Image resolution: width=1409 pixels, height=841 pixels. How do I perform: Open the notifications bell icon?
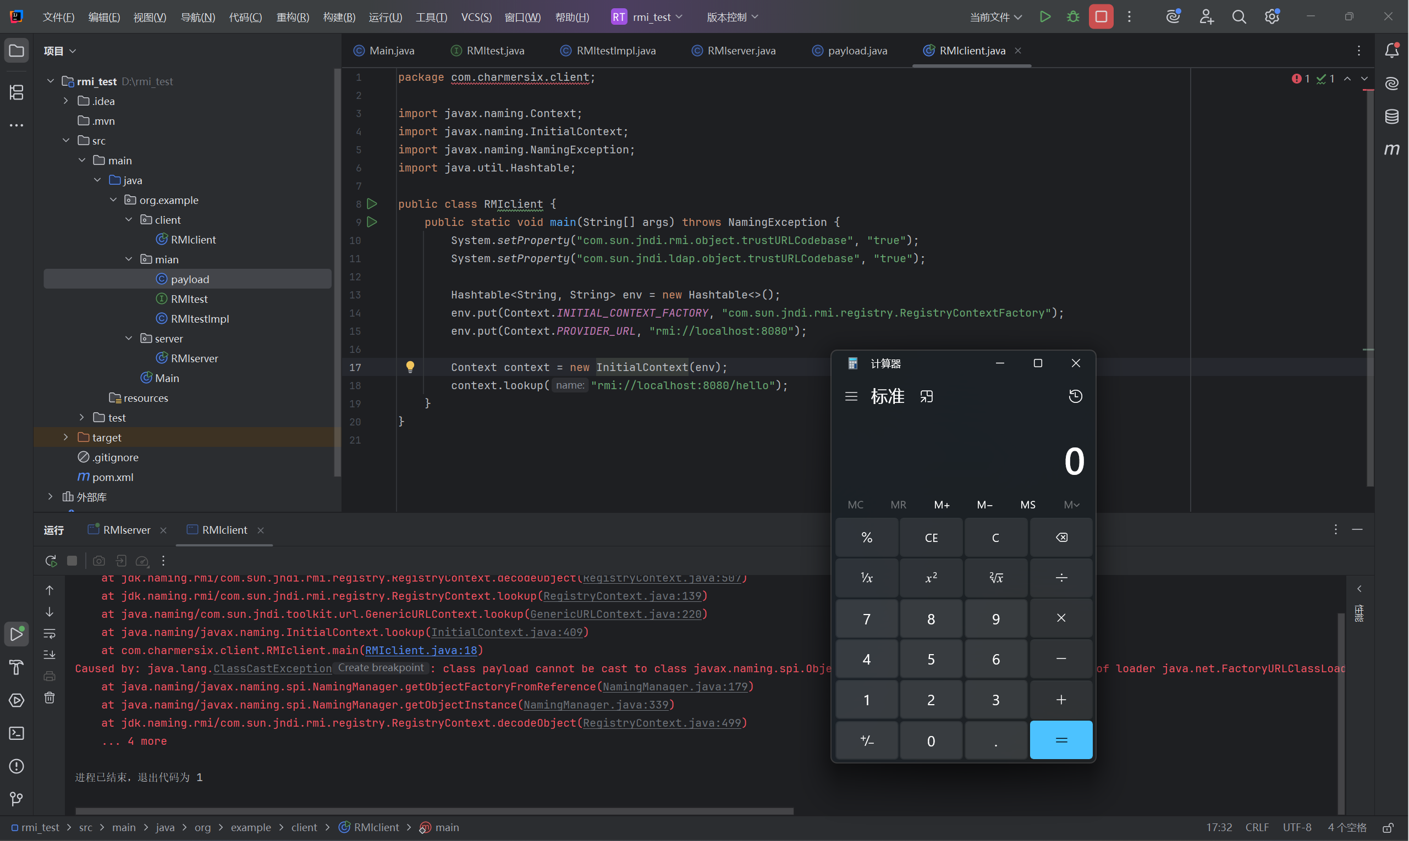1391,51
